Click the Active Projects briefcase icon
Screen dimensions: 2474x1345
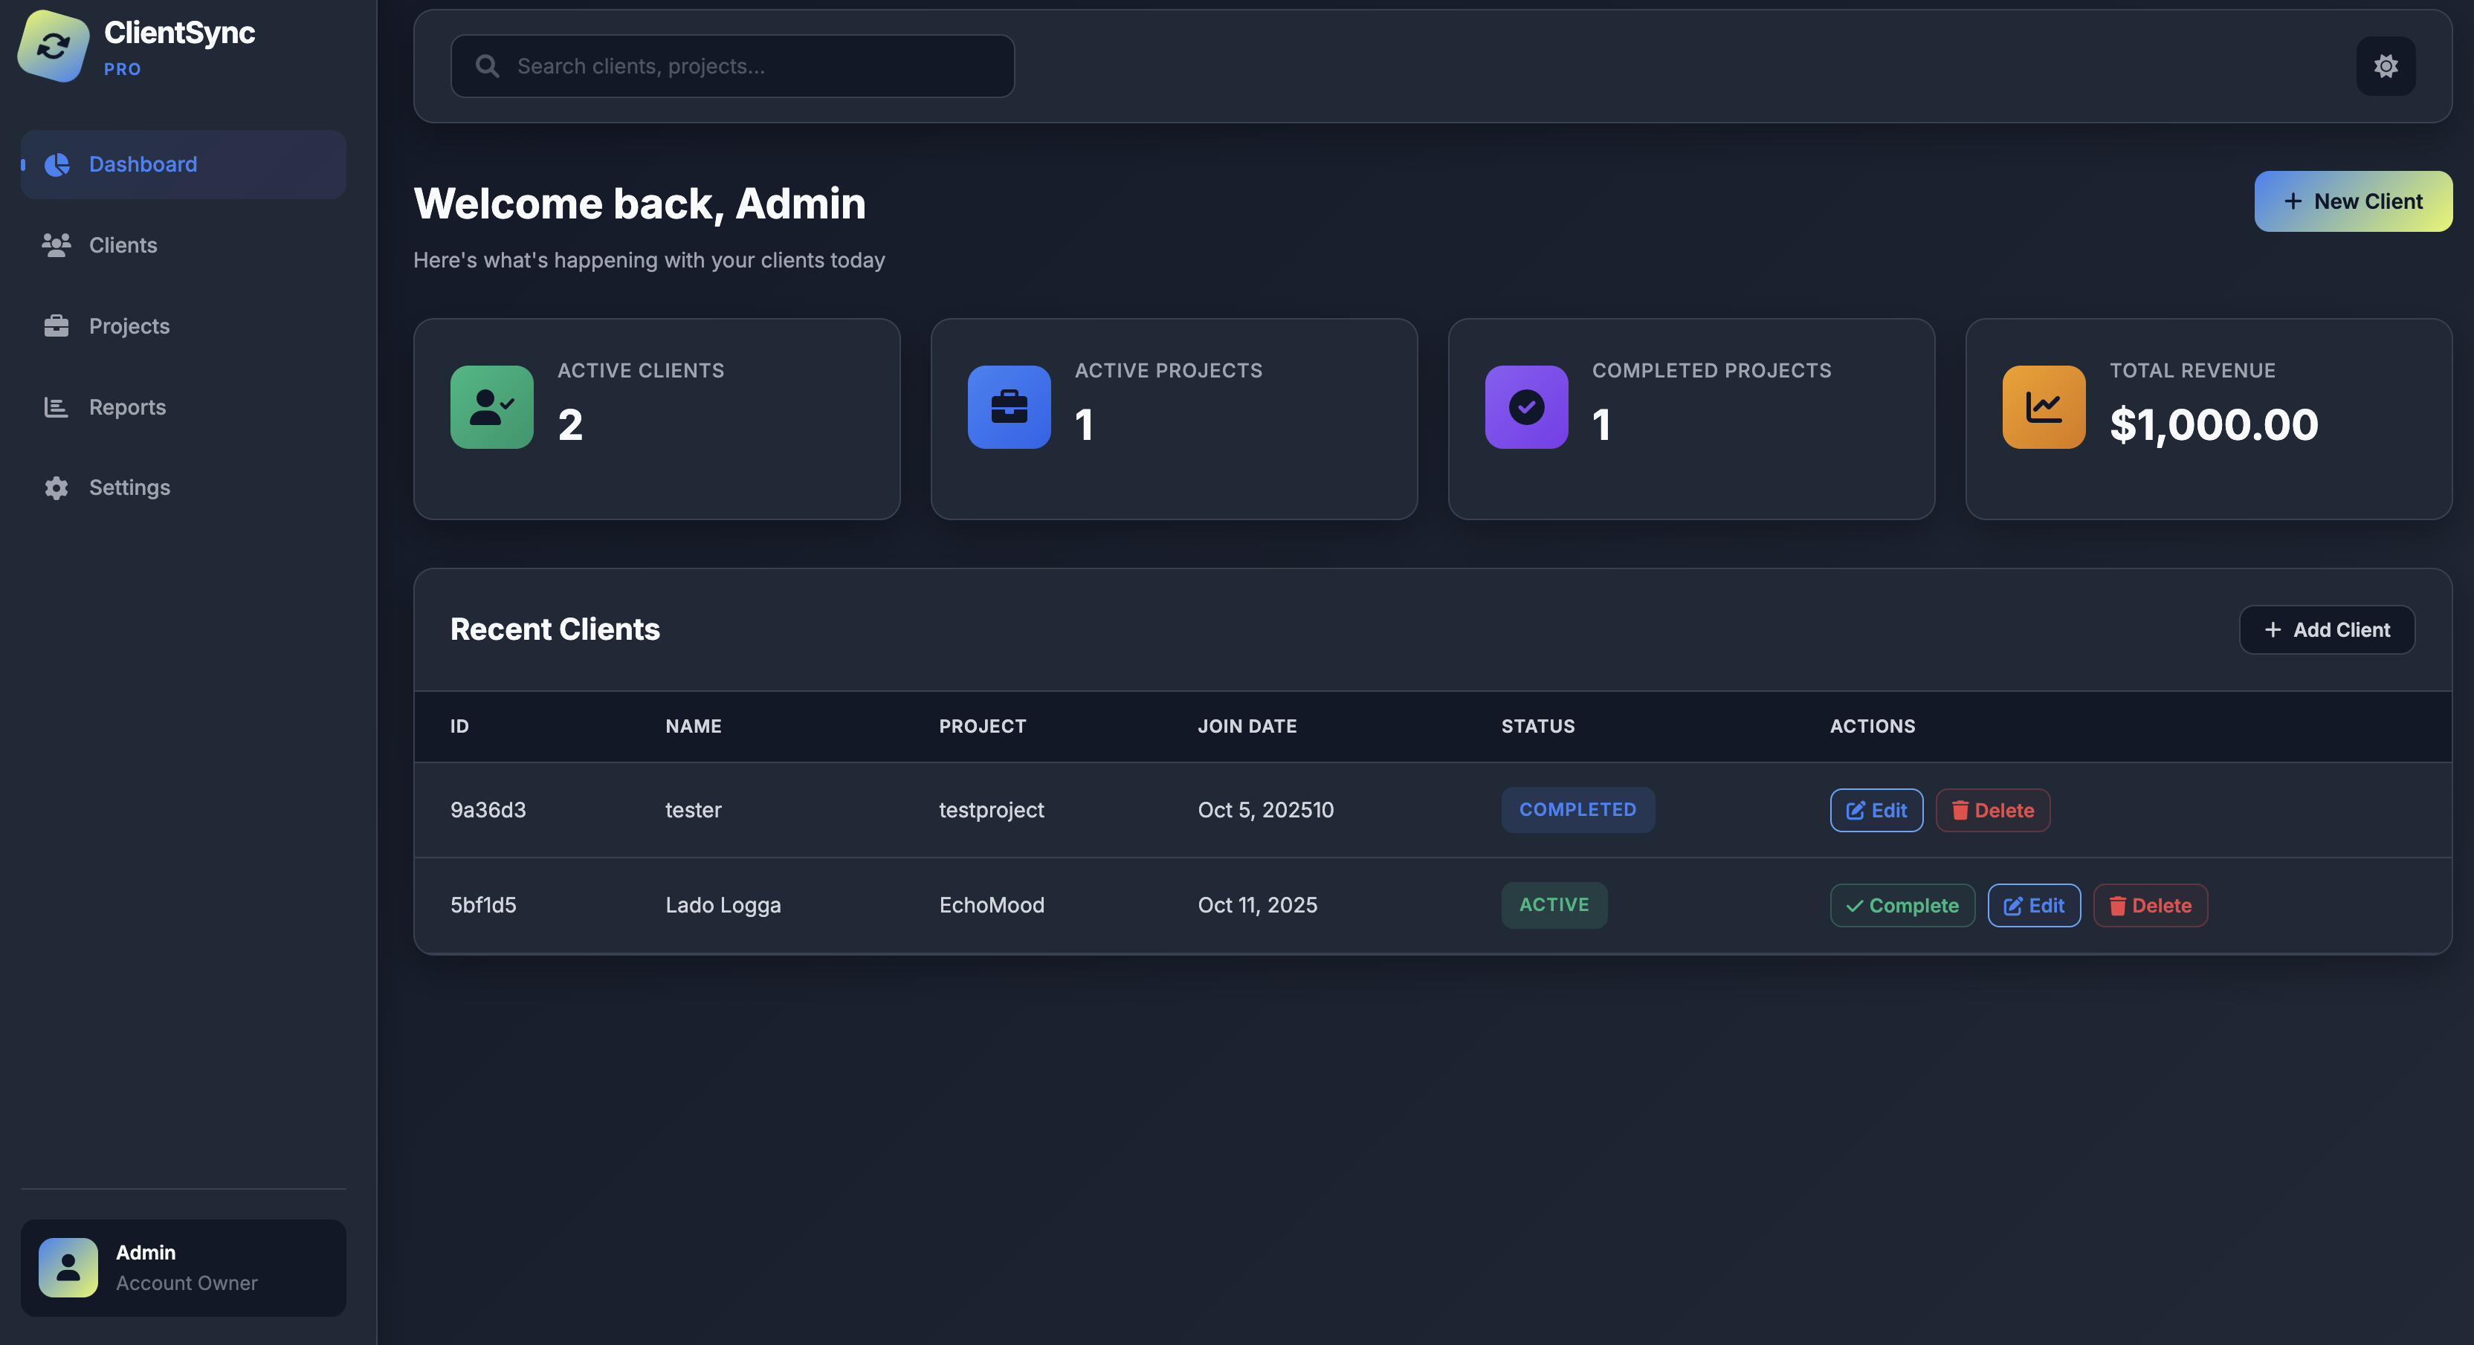[x=1009, y=407]
